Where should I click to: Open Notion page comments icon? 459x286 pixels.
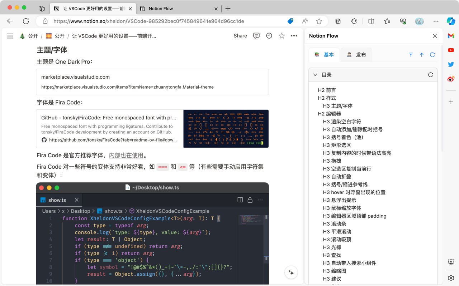256,36
